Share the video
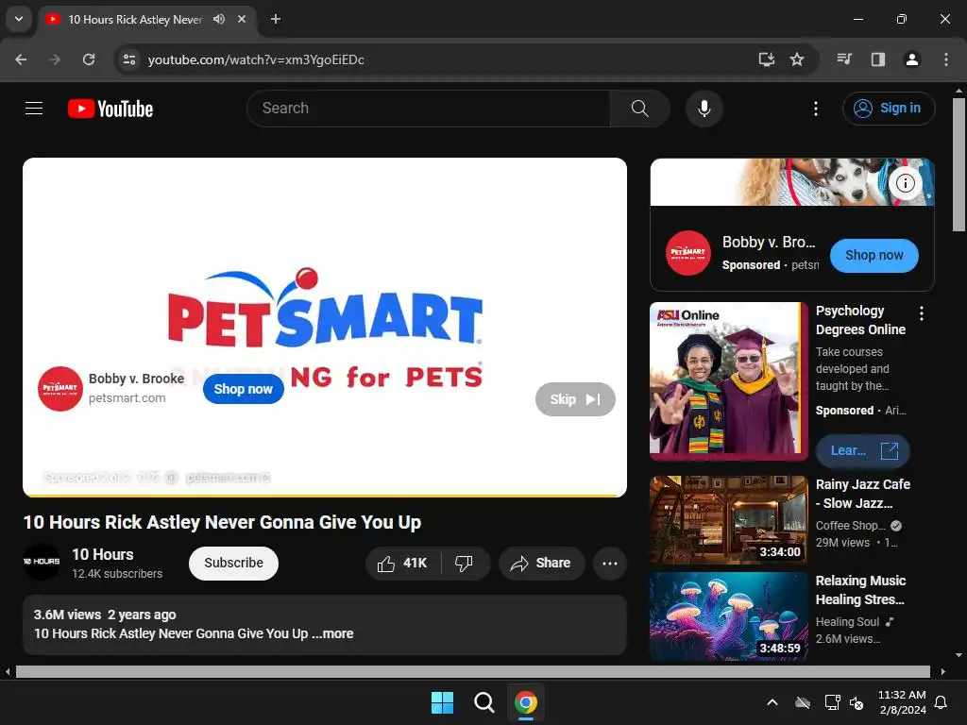This screenshot has height=725, width=967. (x=541, y=563)
